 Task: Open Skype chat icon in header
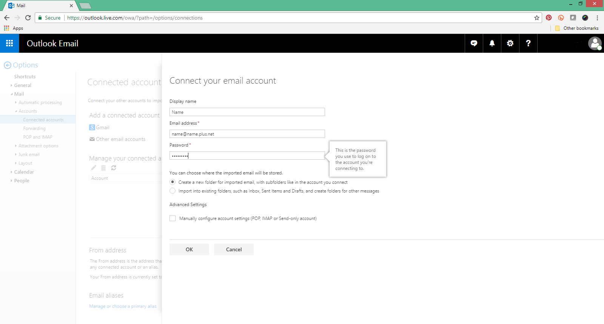click(474, 43)
